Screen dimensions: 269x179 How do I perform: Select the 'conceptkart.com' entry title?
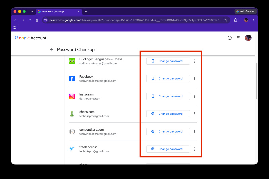(x=91, y=130)
